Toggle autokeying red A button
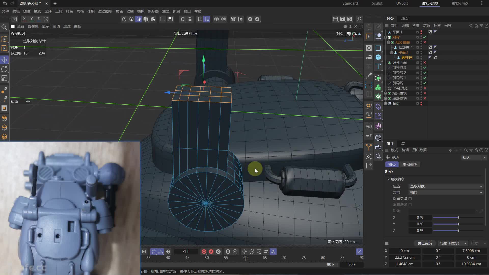Viewport: 489px width, 275px height. 211,252
